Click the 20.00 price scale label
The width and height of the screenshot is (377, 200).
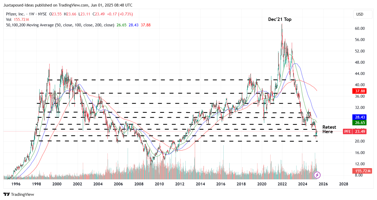coord(360,141)
